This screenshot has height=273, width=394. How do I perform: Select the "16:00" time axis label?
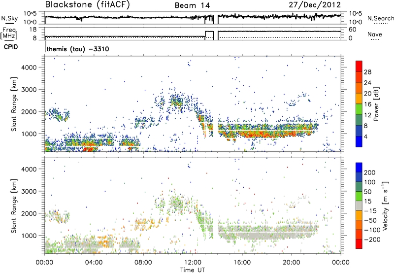pyautogui.click(x=242, y=263)
